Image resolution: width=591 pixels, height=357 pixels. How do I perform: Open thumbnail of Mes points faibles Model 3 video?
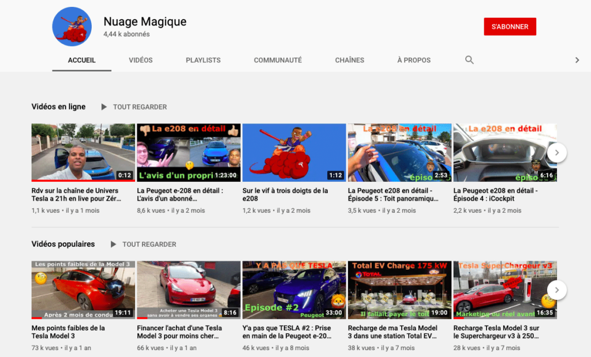[83, 290]
